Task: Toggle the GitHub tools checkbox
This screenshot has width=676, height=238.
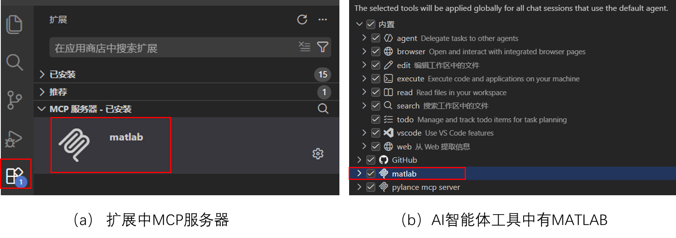Action: pos(371,160)
